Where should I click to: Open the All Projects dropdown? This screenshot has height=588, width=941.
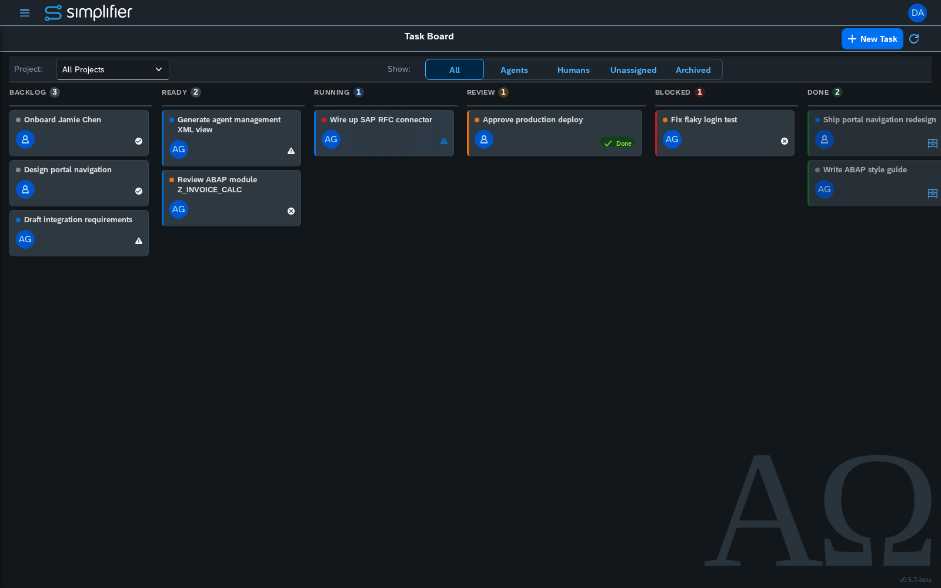pyautogui.click(x=113, y=69)
